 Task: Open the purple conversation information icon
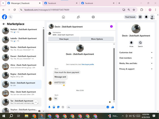pos(111,26)
